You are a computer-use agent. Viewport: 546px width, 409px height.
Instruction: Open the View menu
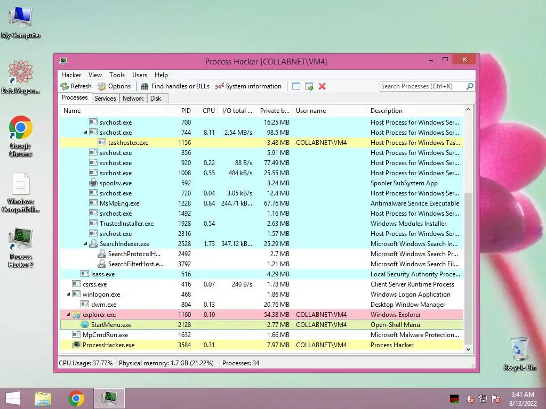click(x=95, y=75)
